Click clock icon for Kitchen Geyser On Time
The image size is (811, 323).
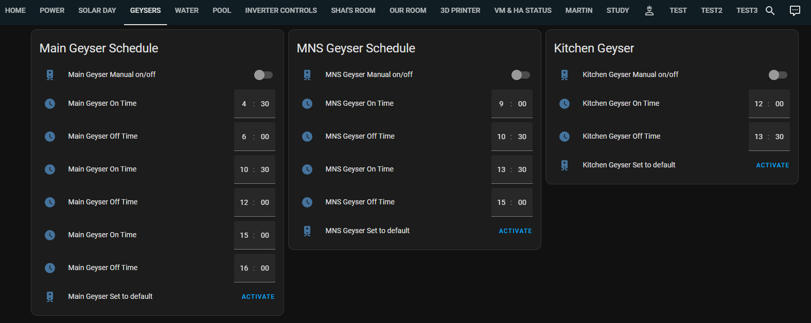click(x=565, y=104)
